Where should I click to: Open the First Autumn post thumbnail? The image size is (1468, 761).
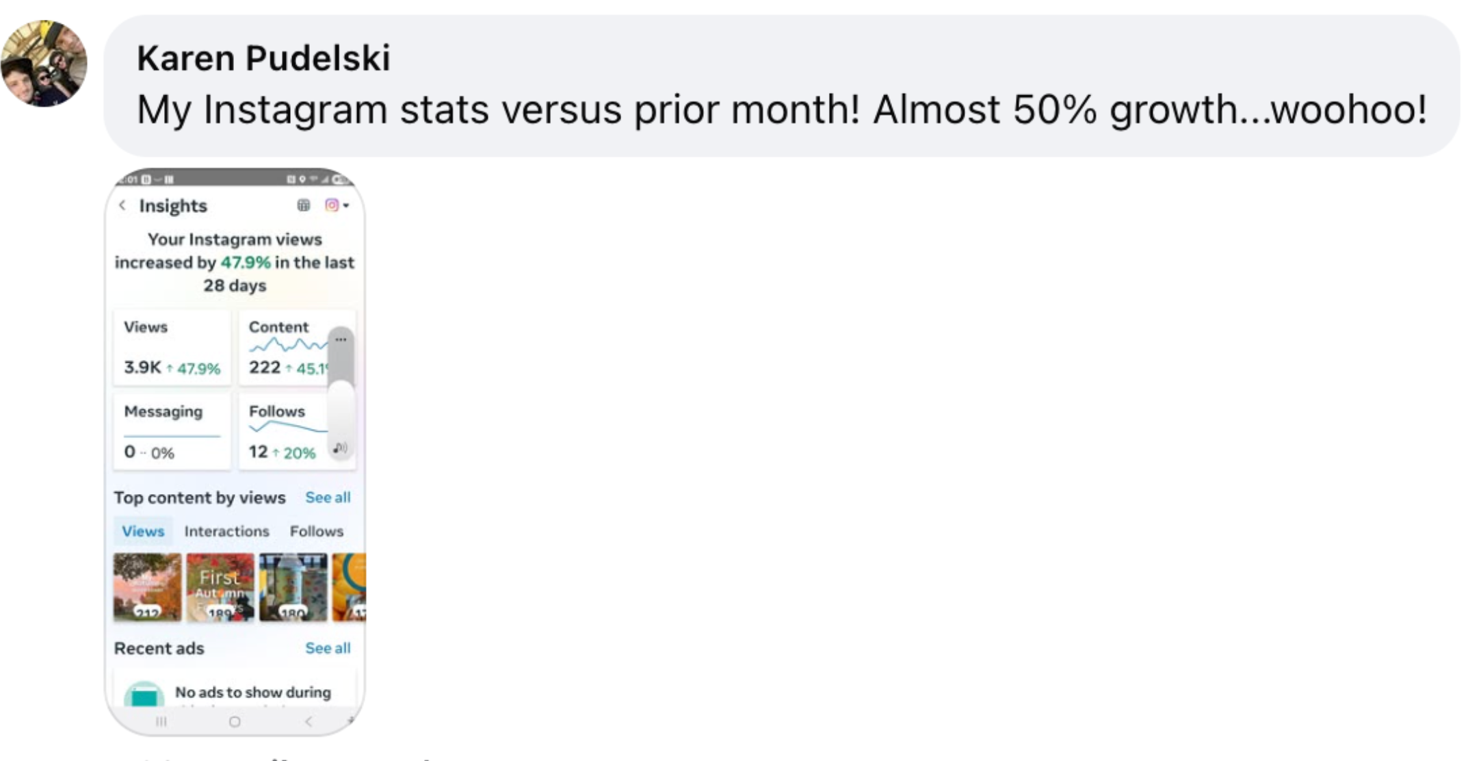click(x=220, y=587)
